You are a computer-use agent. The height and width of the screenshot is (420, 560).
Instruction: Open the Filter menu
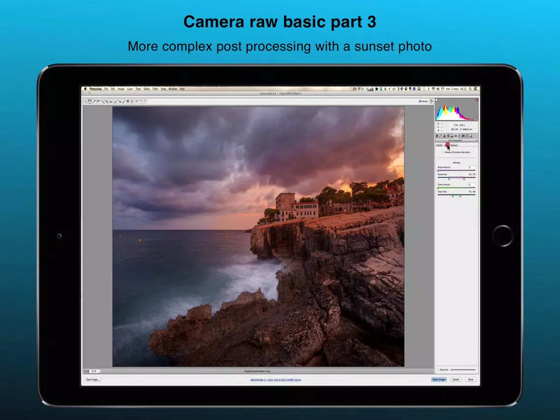tap(155, 89)
